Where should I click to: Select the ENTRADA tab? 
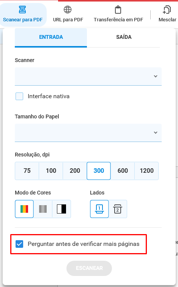coord(51,37)
